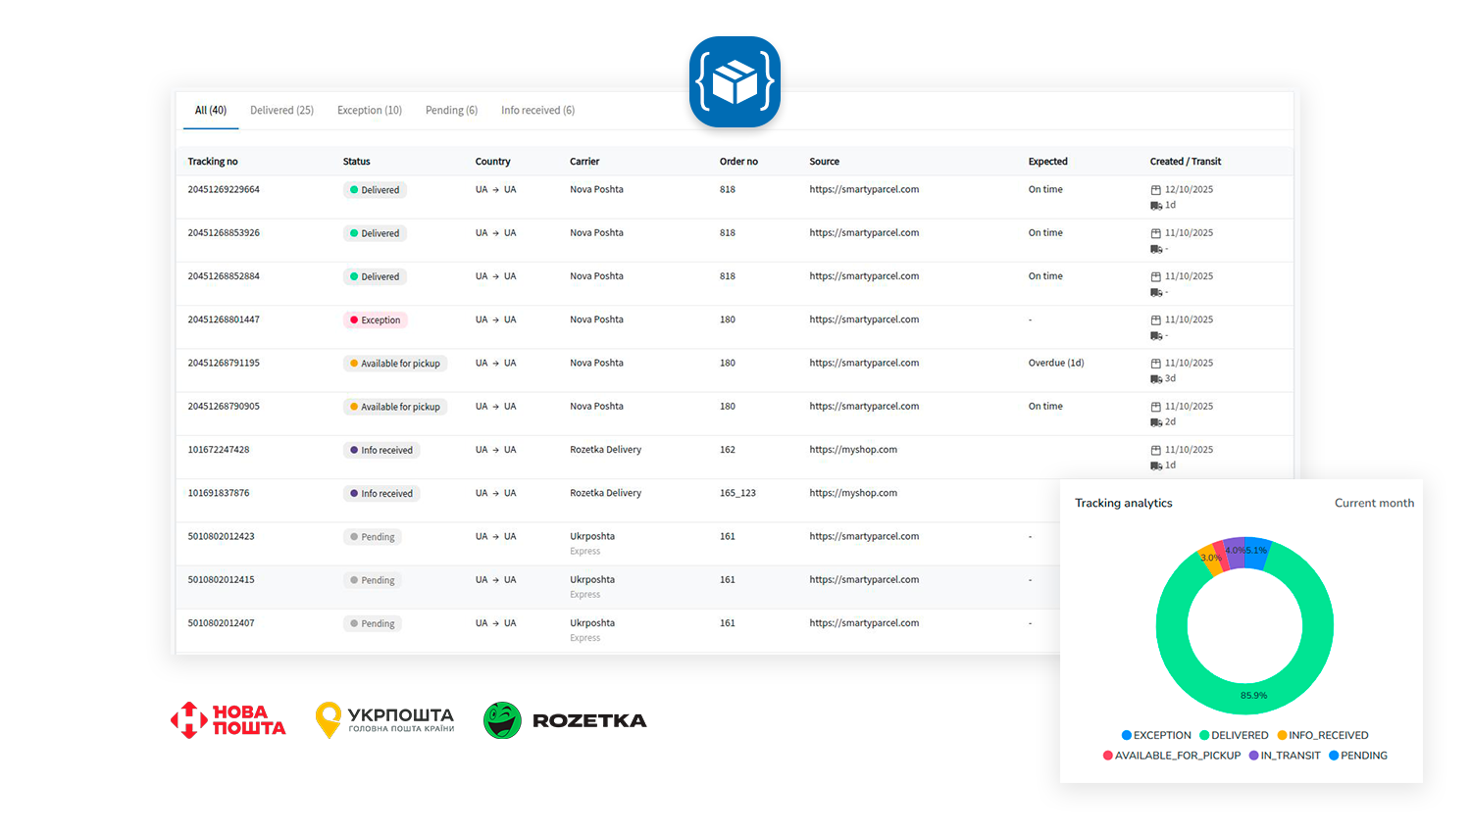Sort by Created / Transit column header

coord(1185,162)
